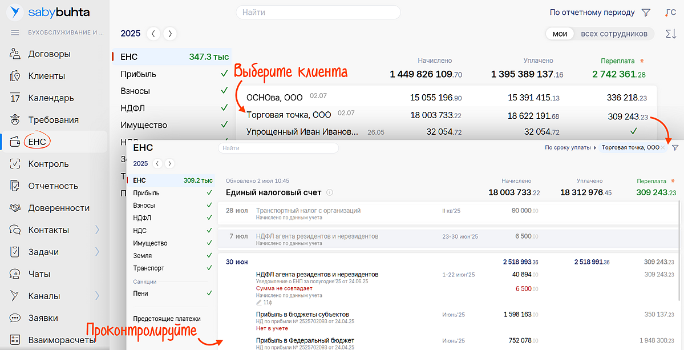Select the Пени item under Санкции
684x350 pixels.
140,293
